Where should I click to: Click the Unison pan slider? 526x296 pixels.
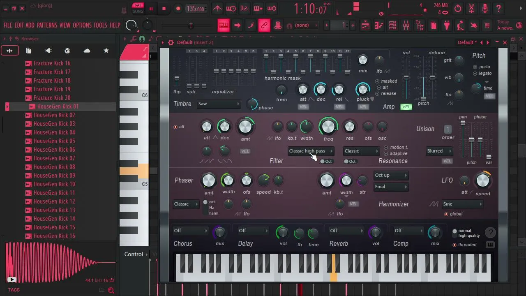pos(463,140)
